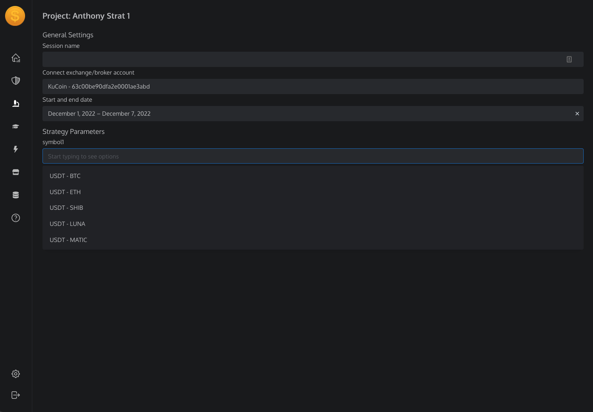Click the Session name label

point(61,46)
